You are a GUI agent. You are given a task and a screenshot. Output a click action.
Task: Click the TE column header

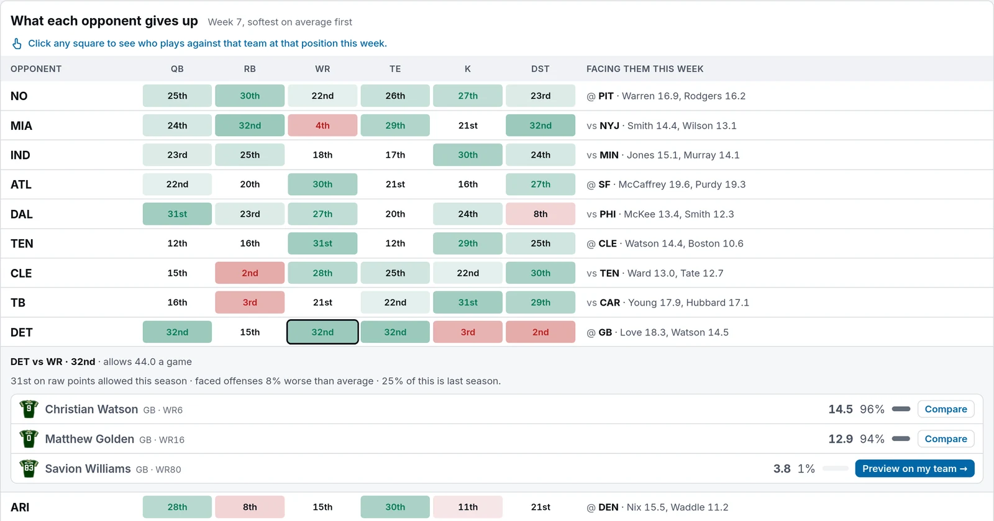click(395, 69)
